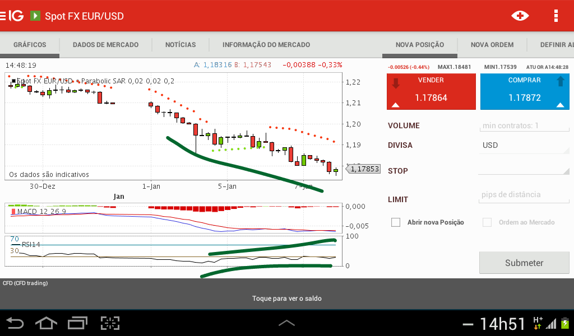Click the ATU OR A14:48:28 update time
This screenshot has height=336, width=574.
tap(547, 67)
